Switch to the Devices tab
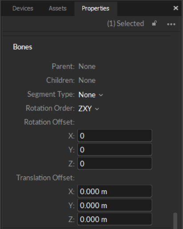Screen dimensions: 183x229 tap(23, 8)
